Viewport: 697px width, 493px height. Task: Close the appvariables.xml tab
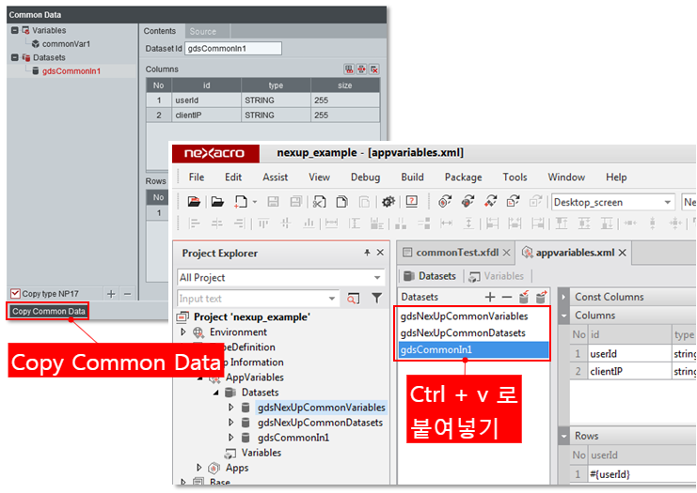tap(623, 253)
